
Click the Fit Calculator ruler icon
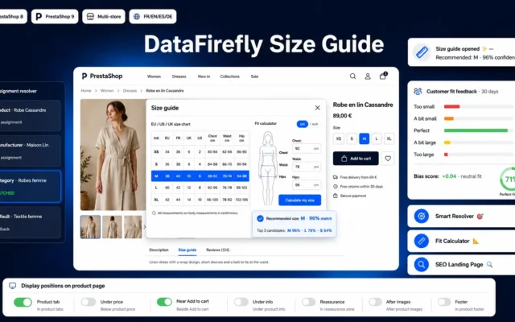[422, 241]
